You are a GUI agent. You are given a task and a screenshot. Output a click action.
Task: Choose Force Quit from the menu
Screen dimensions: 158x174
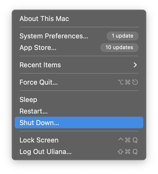coord(39,82)
